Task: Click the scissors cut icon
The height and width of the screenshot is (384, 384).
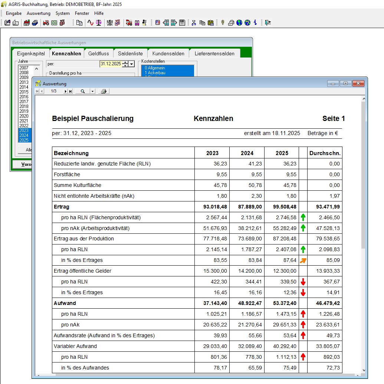Action: pyautogui.click(x=194, y=23)
